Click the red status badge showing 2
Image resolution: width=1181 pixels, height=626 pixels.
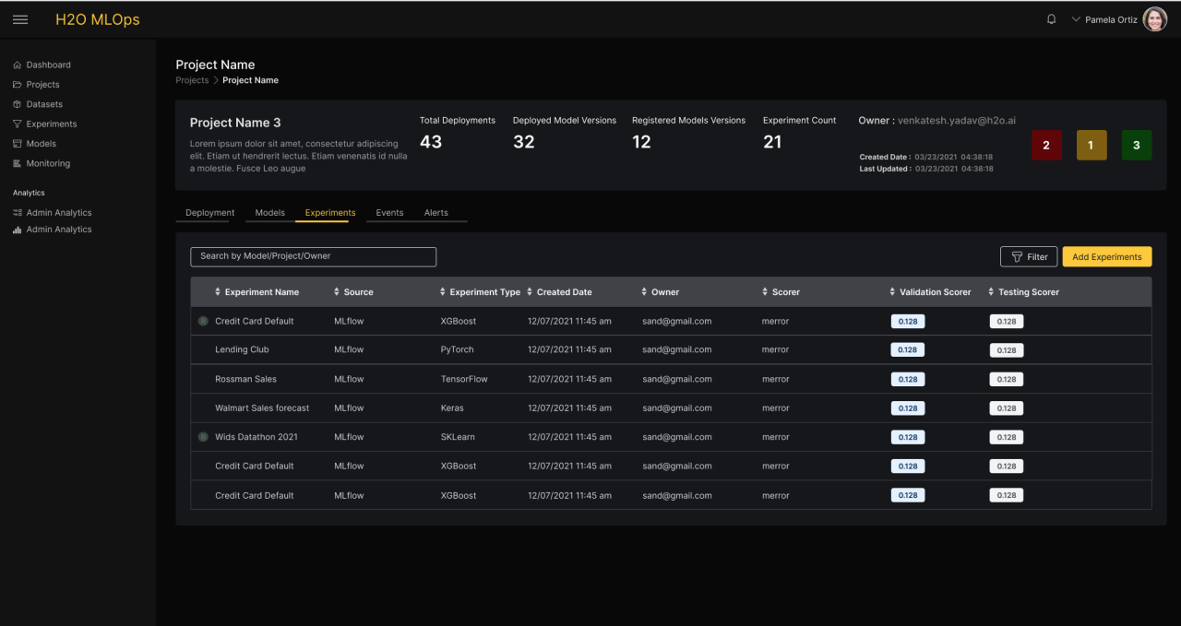[1046, 146]
